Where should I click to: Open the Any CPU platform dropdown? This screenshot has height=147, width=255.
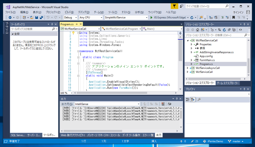(x=101, y=17)
